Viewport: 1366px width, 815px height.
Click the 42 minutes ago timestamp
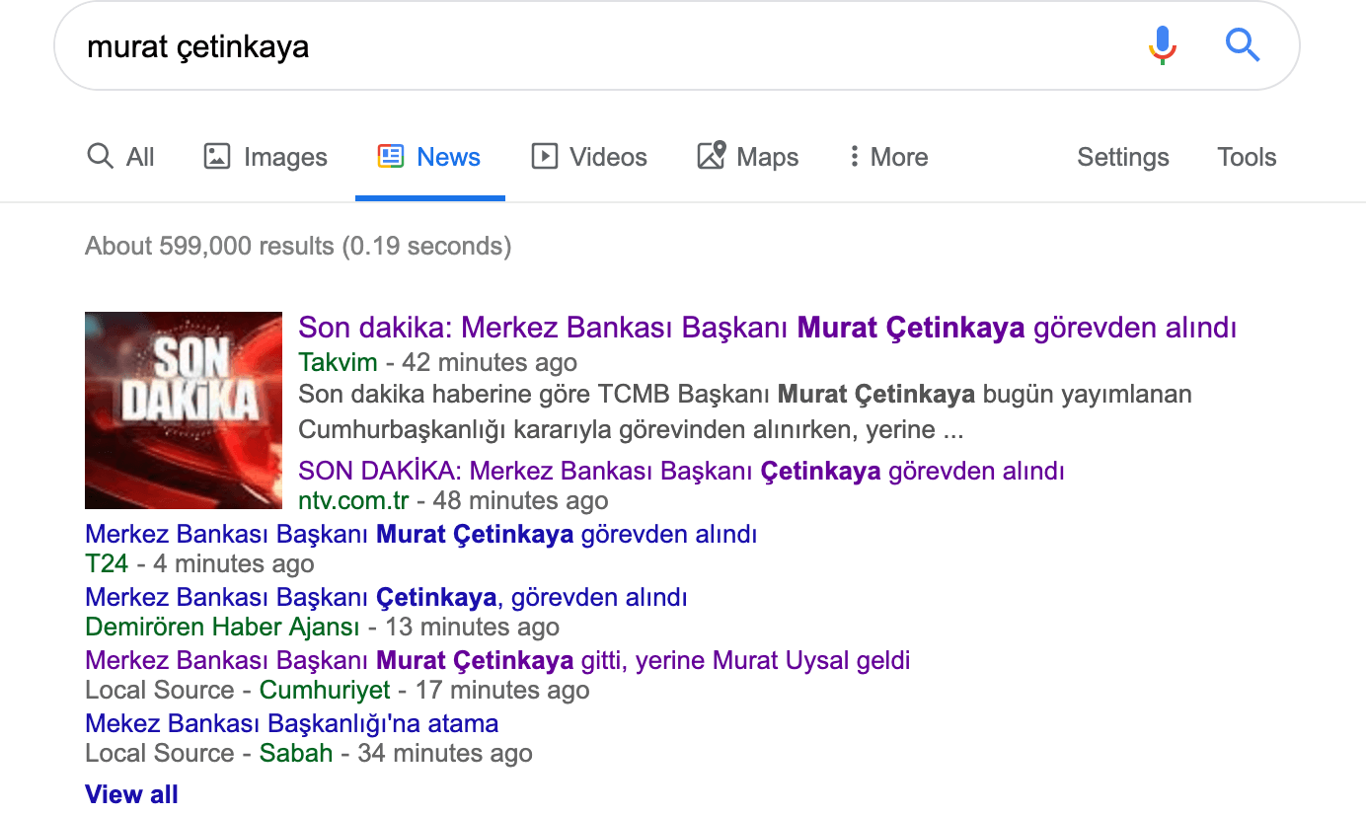(490, 362)
